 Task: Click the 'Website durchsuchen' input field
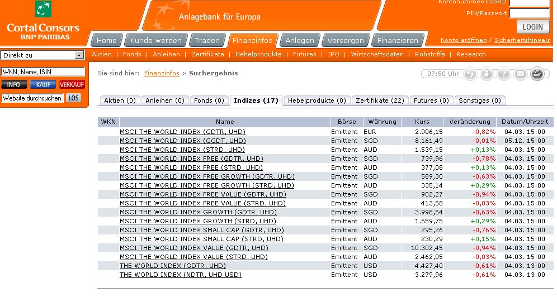pos(32,98)
